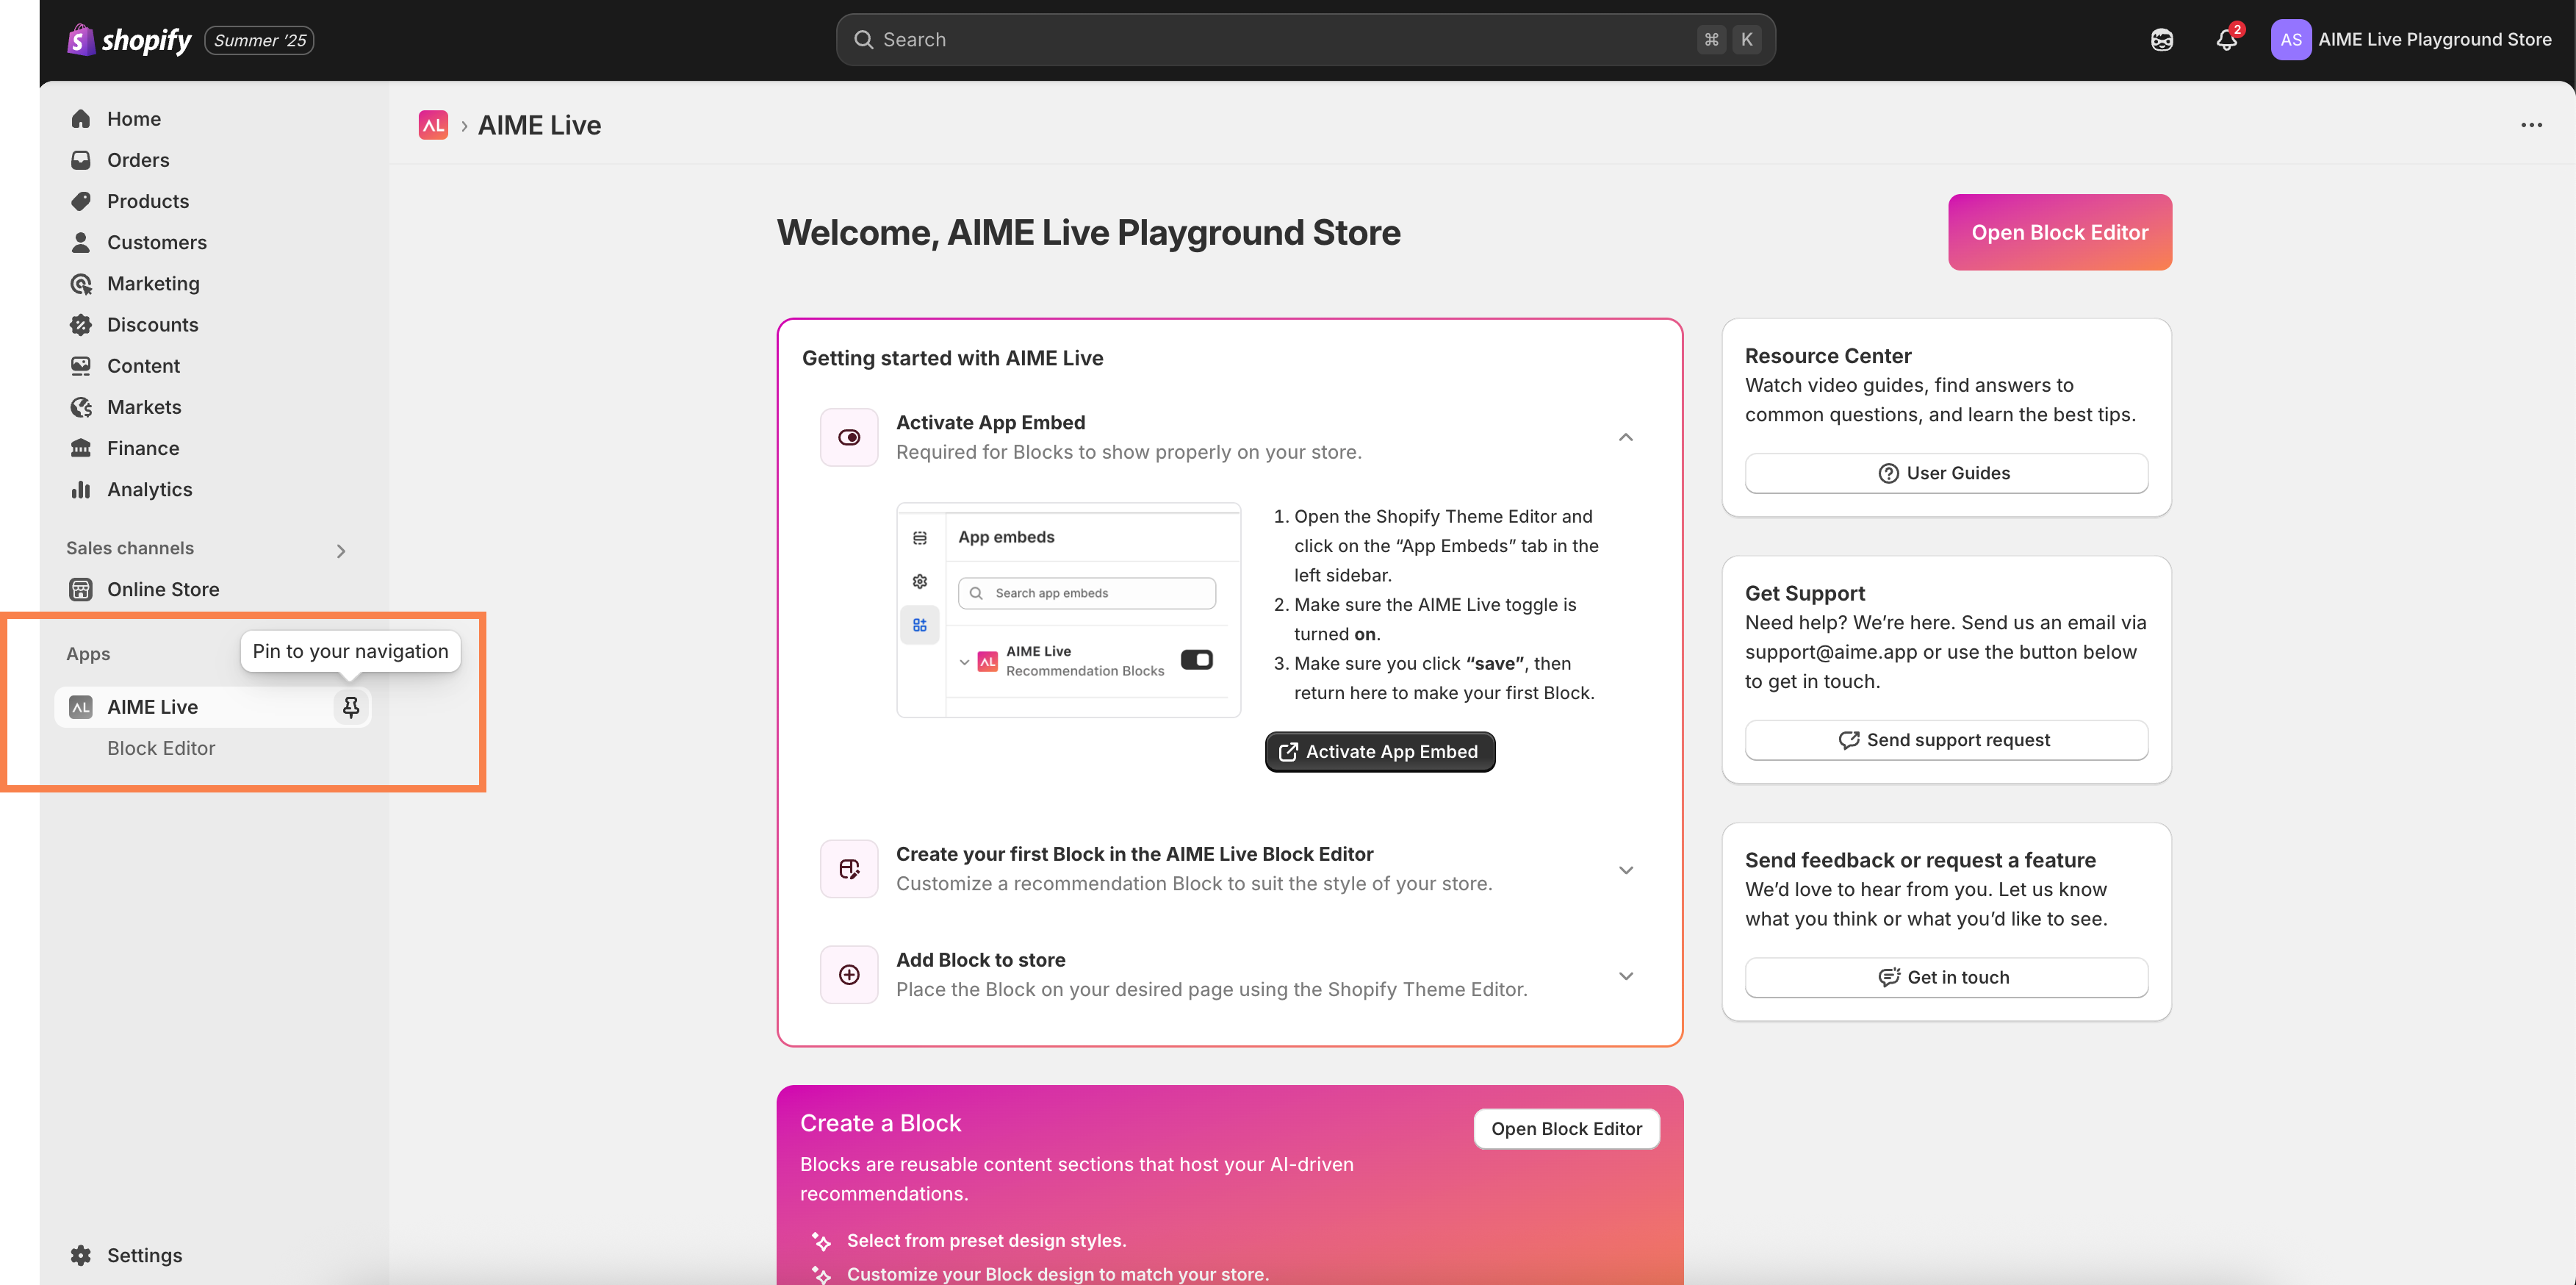The image size is (2576, 1285).
Task: Expand the AIME Live chevron in preview
Action: pos(964,662)
